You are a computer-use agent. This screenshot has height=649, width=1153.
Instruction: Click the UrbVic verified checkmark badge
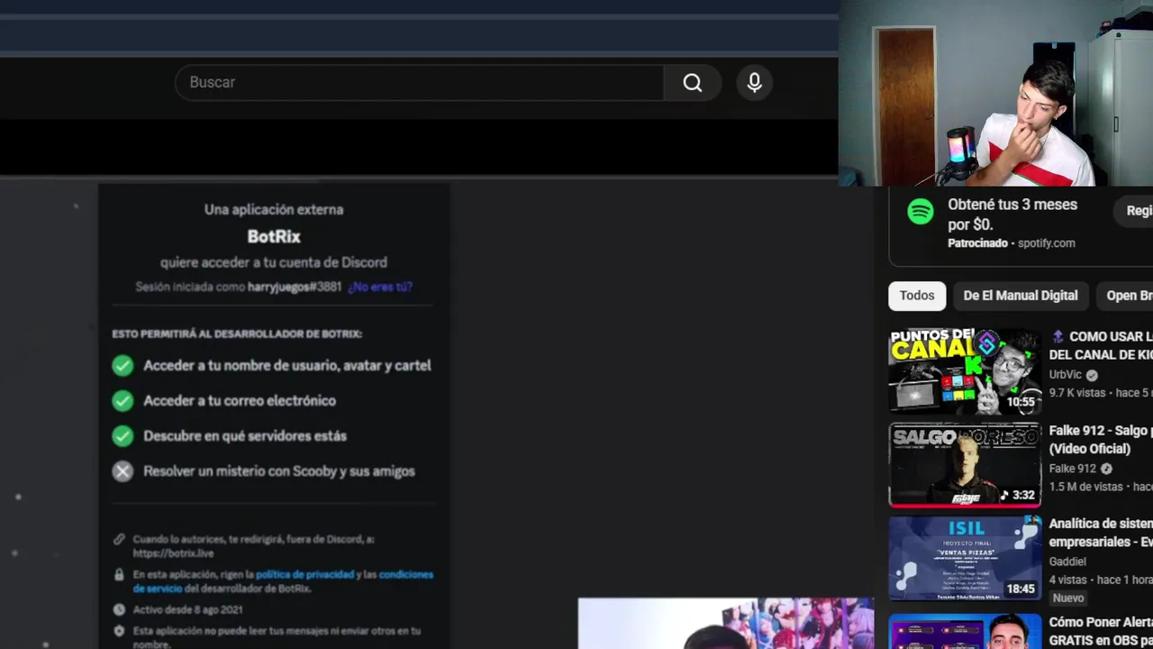tap(1092, 375)
